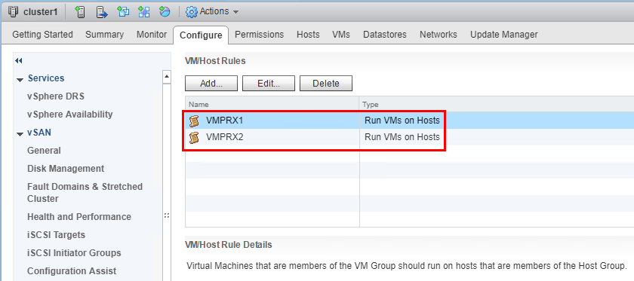Click the Add... button

pyautogui.click(x=211, y=84)
